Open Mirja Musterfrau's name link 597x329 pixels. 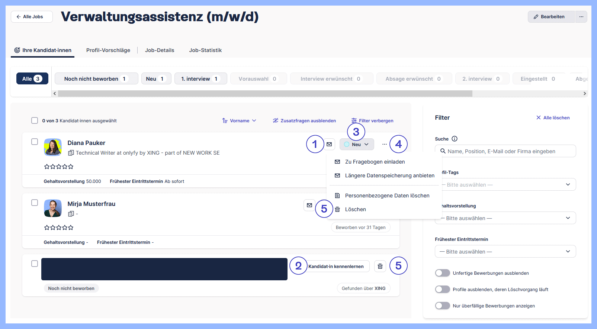[92, 204]
